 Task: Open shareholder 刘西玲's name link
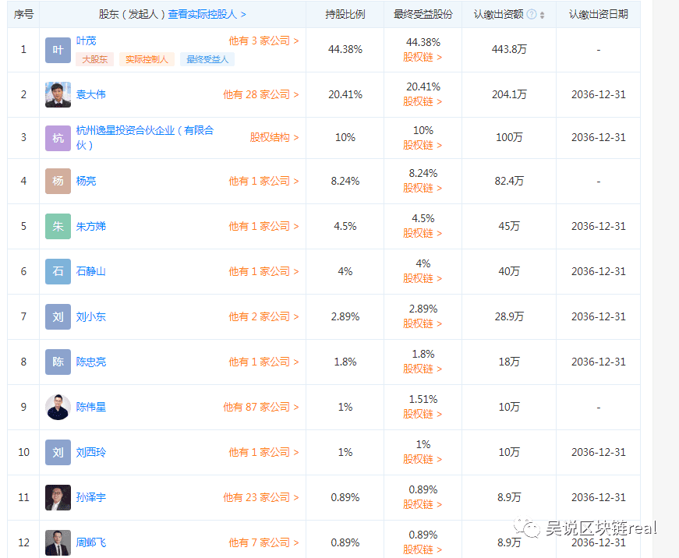pyautogui.click(x=91, y=452)
